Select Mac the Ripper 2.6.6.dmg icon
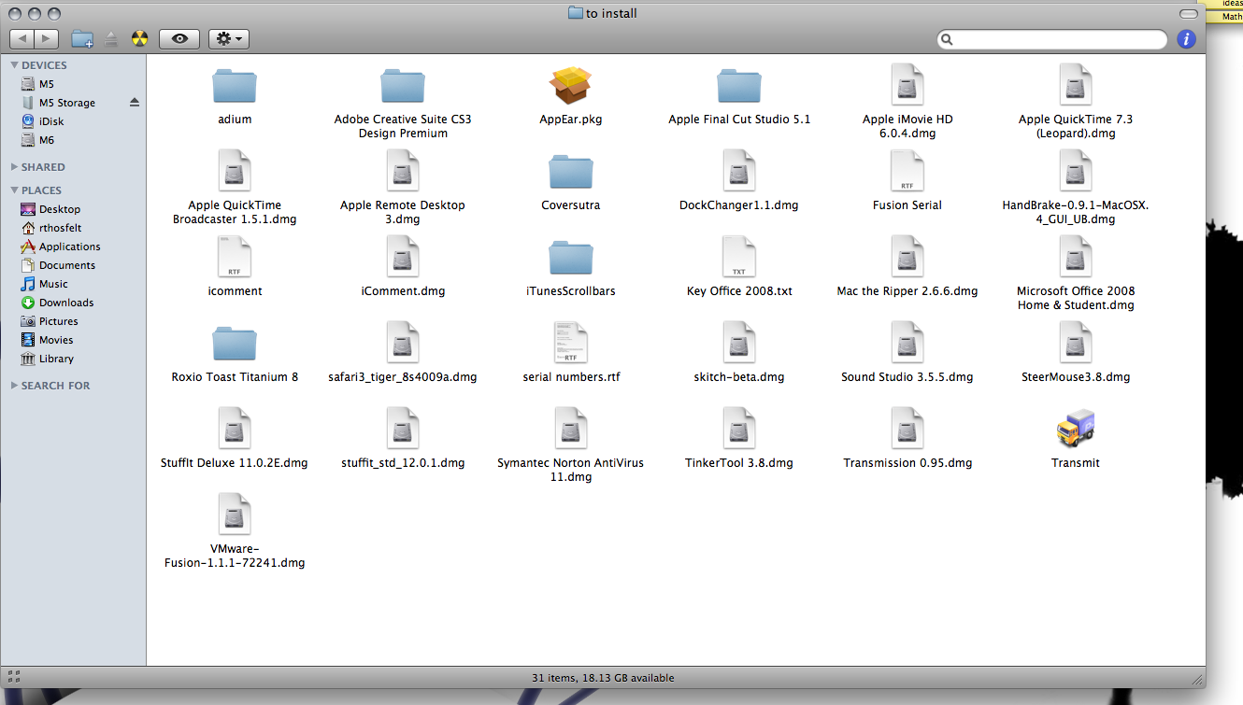1243x705 pixels. point(907,257)
